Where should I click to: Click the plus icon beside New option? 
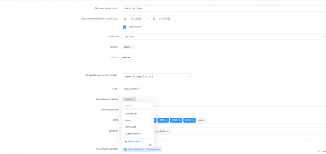126,141
